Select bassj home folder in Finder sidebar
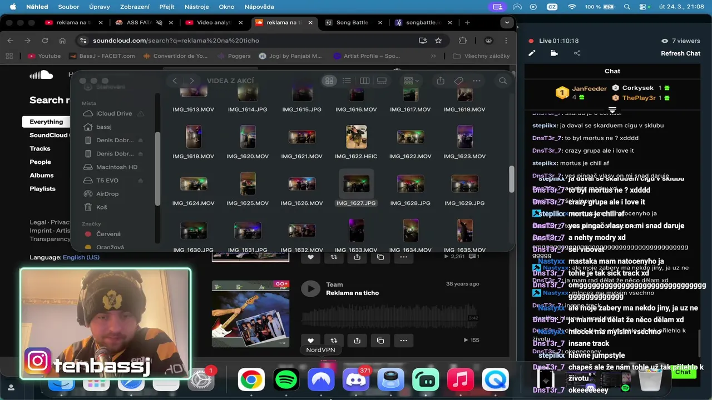Viewport: 712px width, 400px height. [103, 127]
